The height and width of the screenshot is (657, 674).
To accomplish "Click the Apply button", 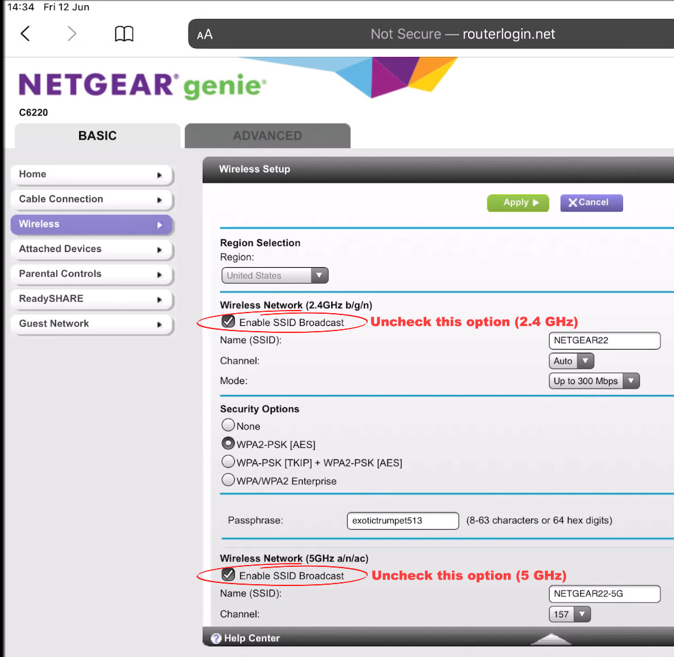I will click(518, 202).
